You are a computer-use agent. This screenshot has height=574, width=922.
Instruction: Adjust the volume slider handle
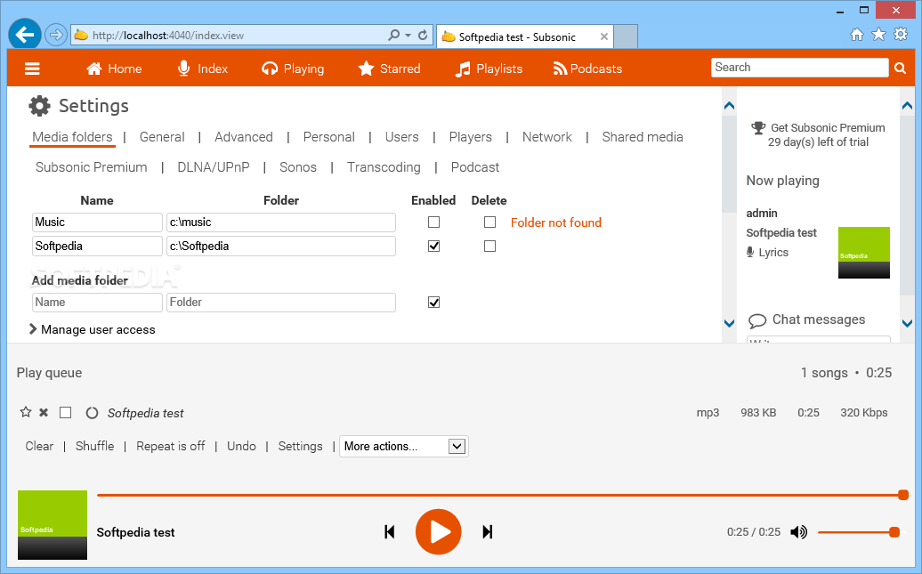894,532
